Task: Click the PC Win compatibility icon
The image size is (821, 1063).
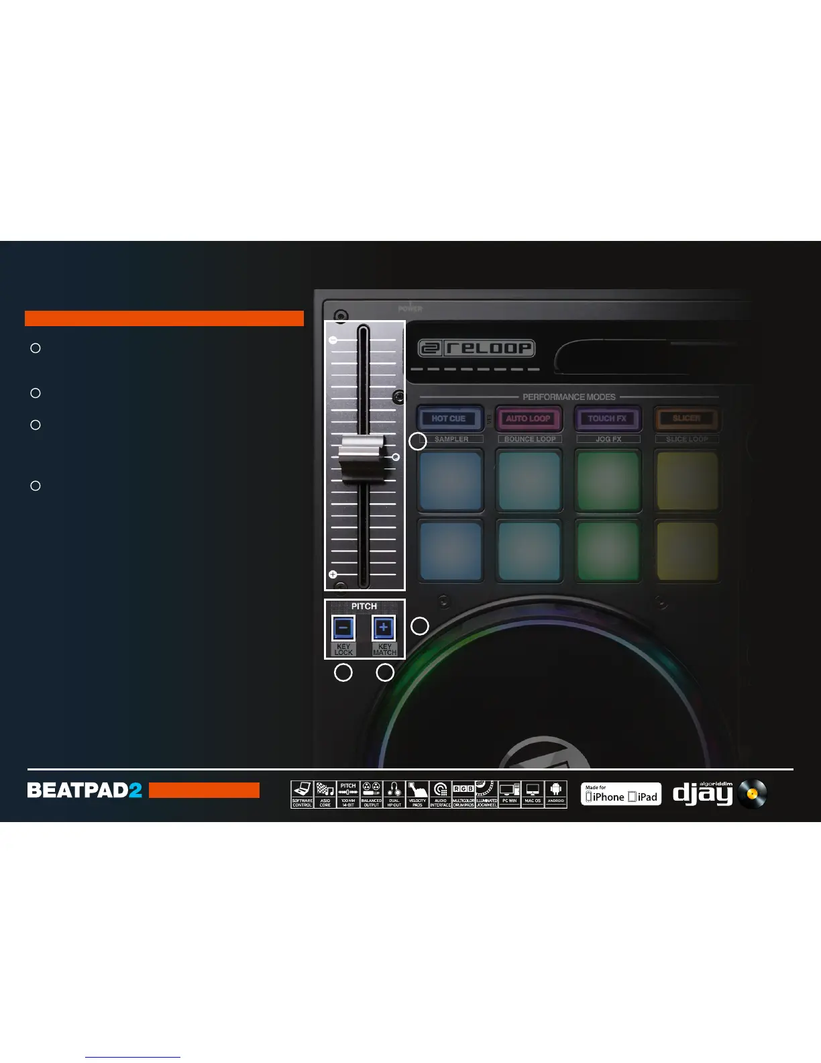Action: pyautogui.click(x=510, y=795)
